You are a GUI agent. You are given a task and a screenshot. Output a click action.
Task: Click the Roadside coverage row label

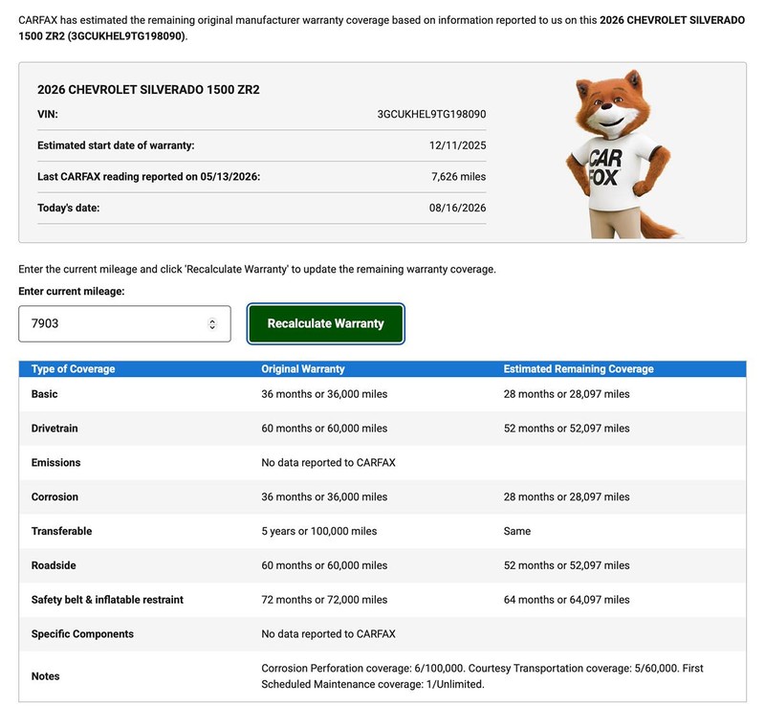(54, 565)
